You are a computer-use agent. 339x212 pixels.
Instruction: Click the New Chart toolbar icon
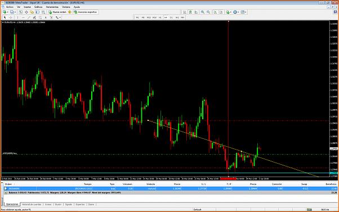click(4, 12)
